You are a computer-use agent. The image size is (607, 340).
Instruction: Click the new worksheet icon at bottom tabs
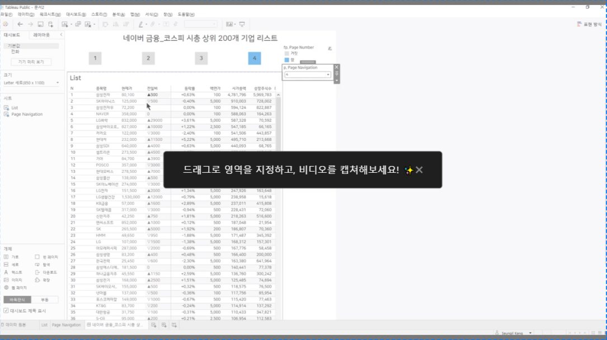(154, 325)
